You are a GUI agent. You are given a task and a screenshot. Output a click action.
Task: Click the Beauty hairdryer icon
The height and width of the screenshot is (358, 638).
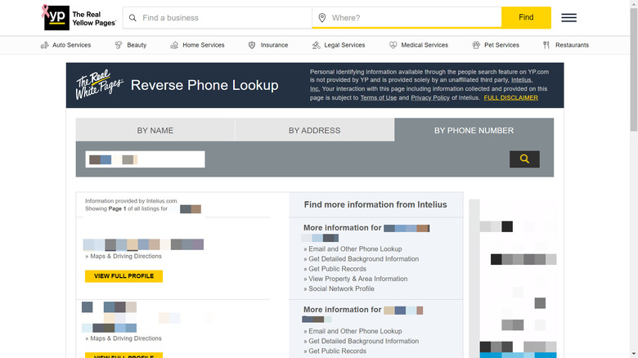119,45
